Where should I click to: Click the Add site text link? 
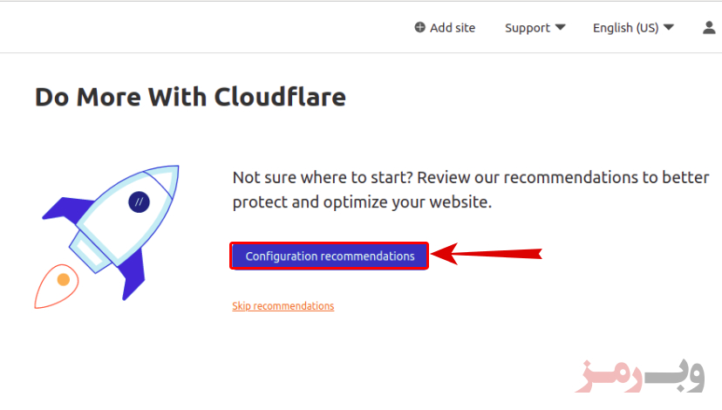tap(453, 28)
